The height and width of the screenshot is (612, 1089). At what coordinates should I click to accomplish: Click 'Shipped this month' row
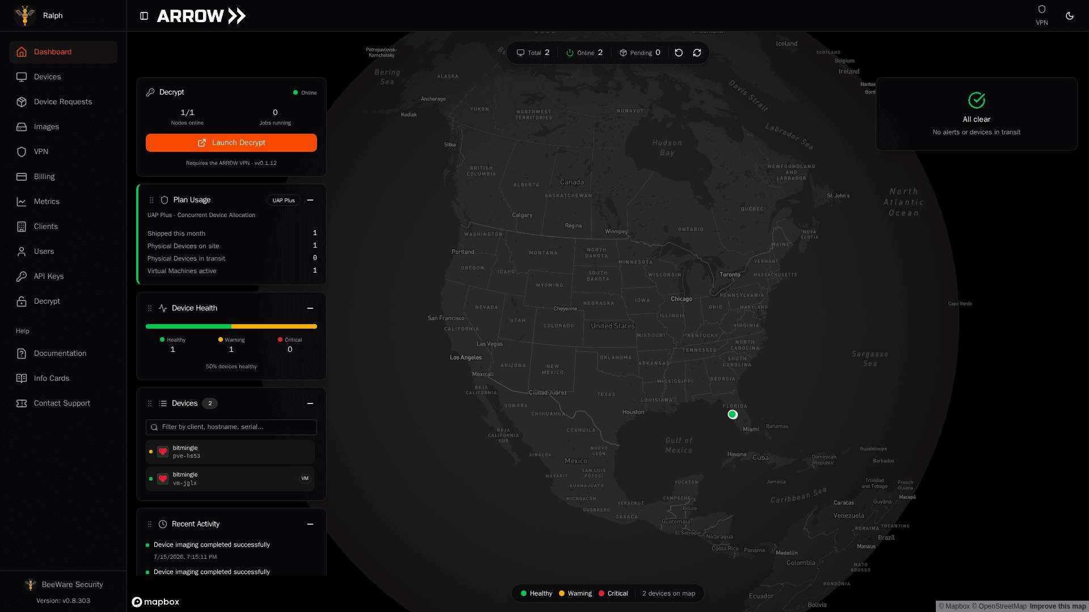[231, 233]
